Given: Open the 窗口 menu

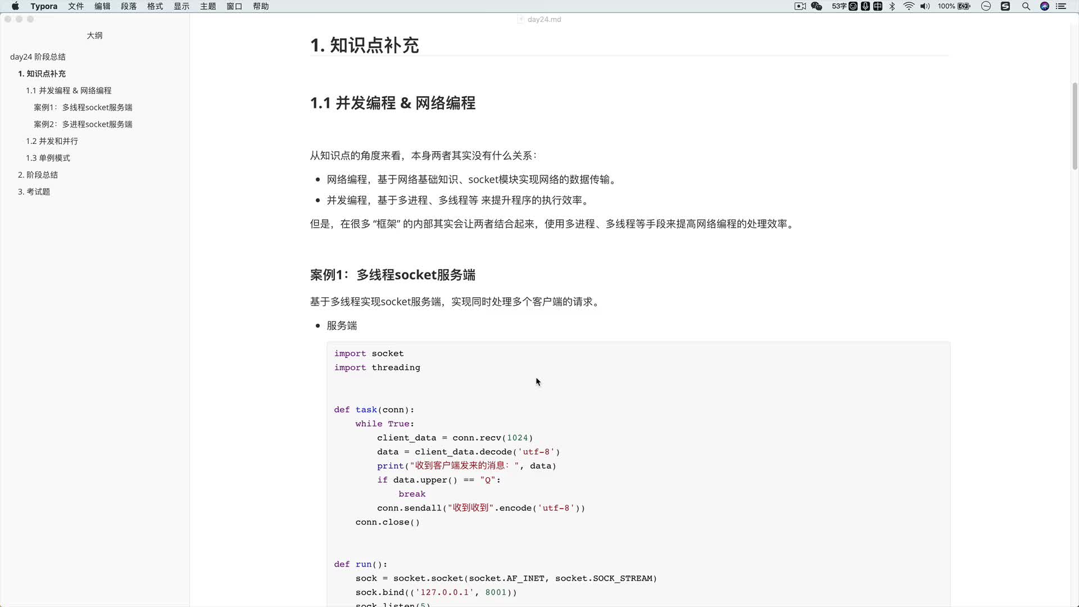Looking at the screenshot, I should click(234, 6).
